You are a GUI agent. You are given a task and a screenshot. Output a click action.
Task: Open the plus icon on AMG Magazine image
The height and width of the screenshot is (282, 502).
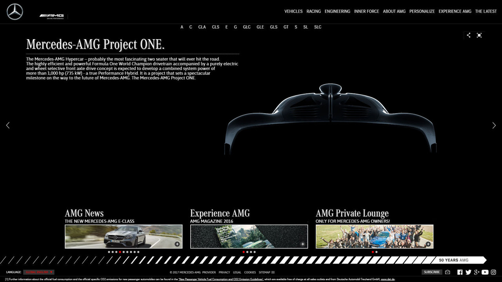click(x=303, y=244)
